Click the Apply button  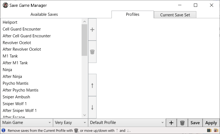(x=211, y=123)
